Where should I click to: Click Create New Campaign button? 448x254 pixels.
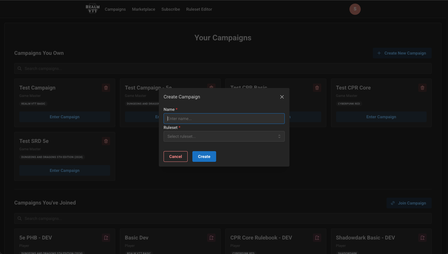coord(402,53)
